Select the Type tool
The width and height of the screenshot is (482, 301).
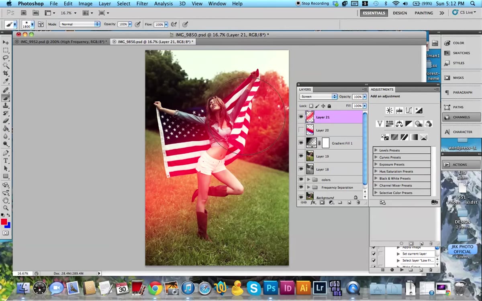pyautogui.click(x=6, y=161)
